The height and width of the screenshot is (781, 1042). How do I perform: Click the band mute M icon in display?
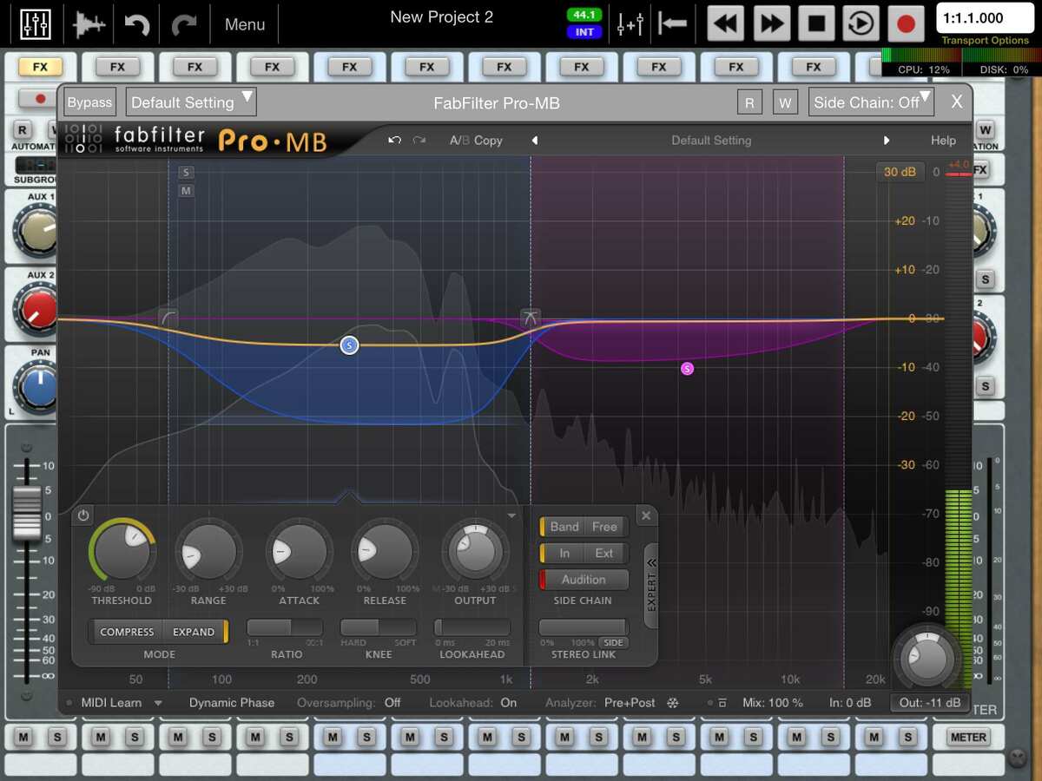coord(186,191)
